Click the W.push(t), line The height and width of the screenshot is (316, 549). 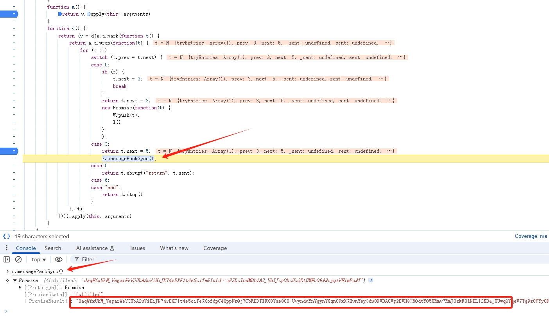click(126, 115)
